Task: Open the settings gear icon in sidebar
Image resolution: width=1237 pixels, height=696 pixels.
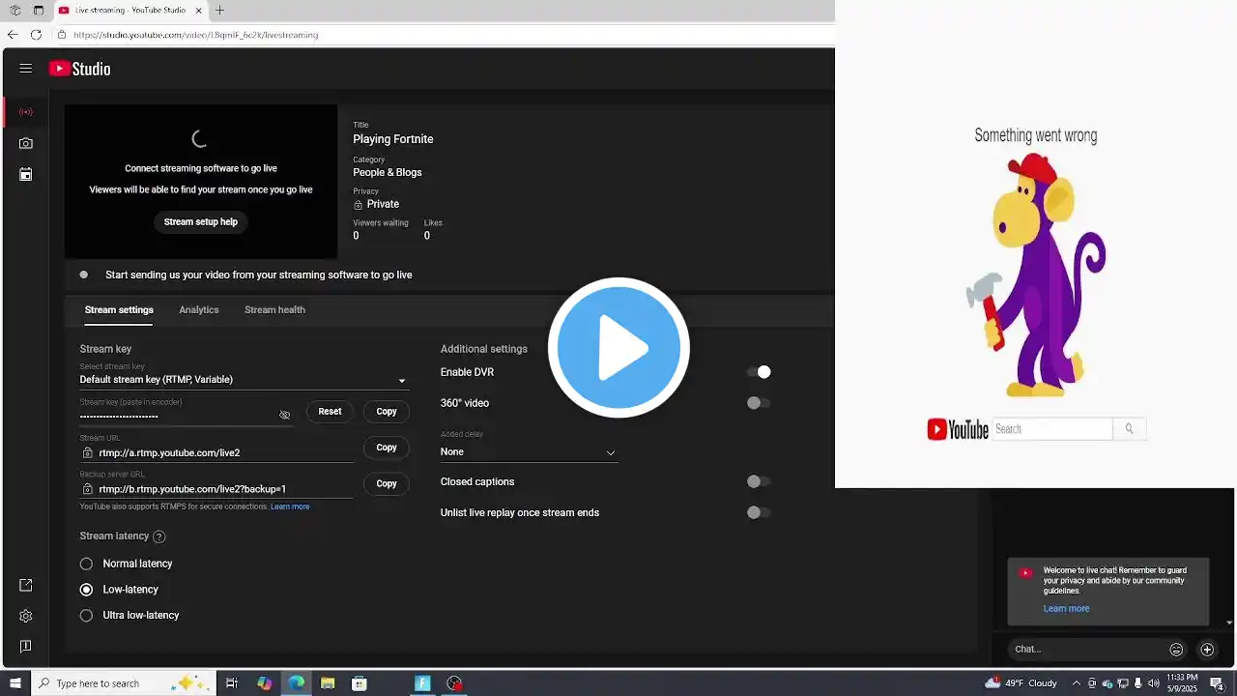Action: coord(26,616)
